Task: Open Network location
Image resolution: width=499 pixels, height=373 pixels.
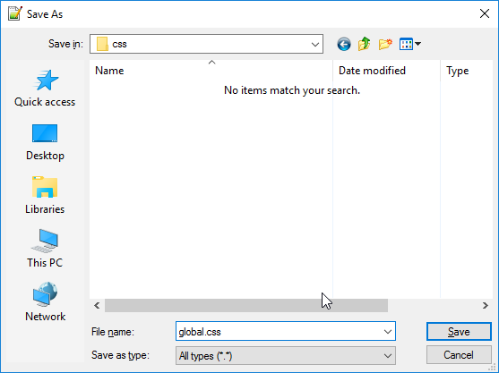Action: [45, 301]
